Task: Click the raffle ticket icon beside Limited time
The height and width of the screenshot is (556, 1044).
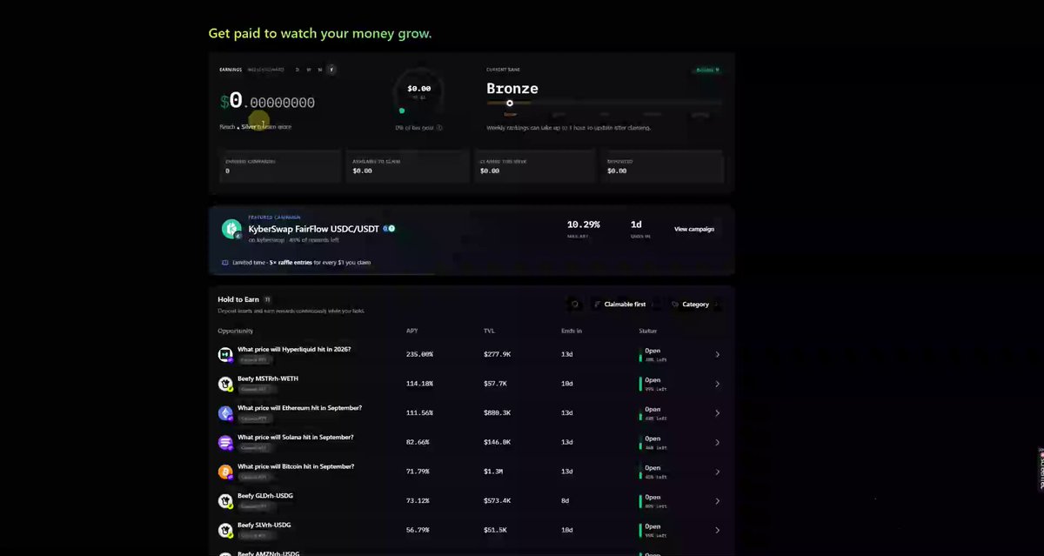Action: 225,262
